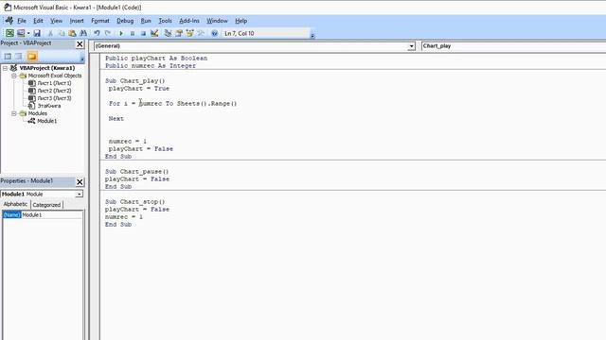Screen dimensions: 606x340
Task: Click the Cut scissors icon
Action: pyautogui.click(x=50, y=34)
